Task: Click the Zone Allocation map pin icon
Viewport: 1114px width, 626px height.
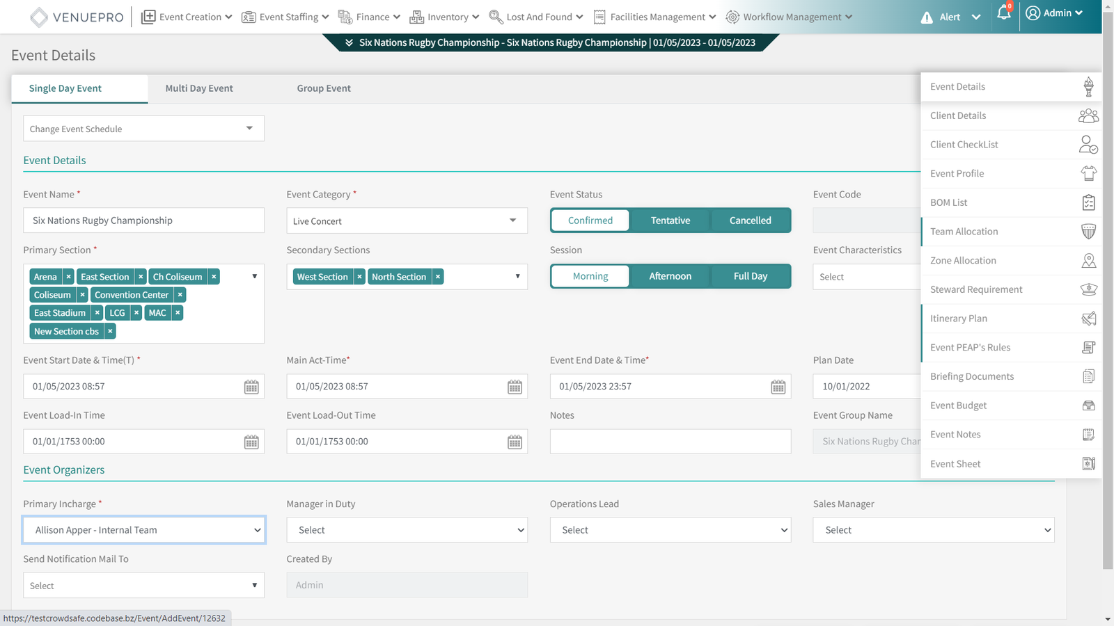Action: point(1088,261)
